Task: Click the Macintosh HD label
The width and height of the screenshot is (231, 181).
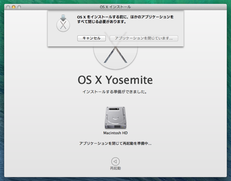Action: (115, 133)
